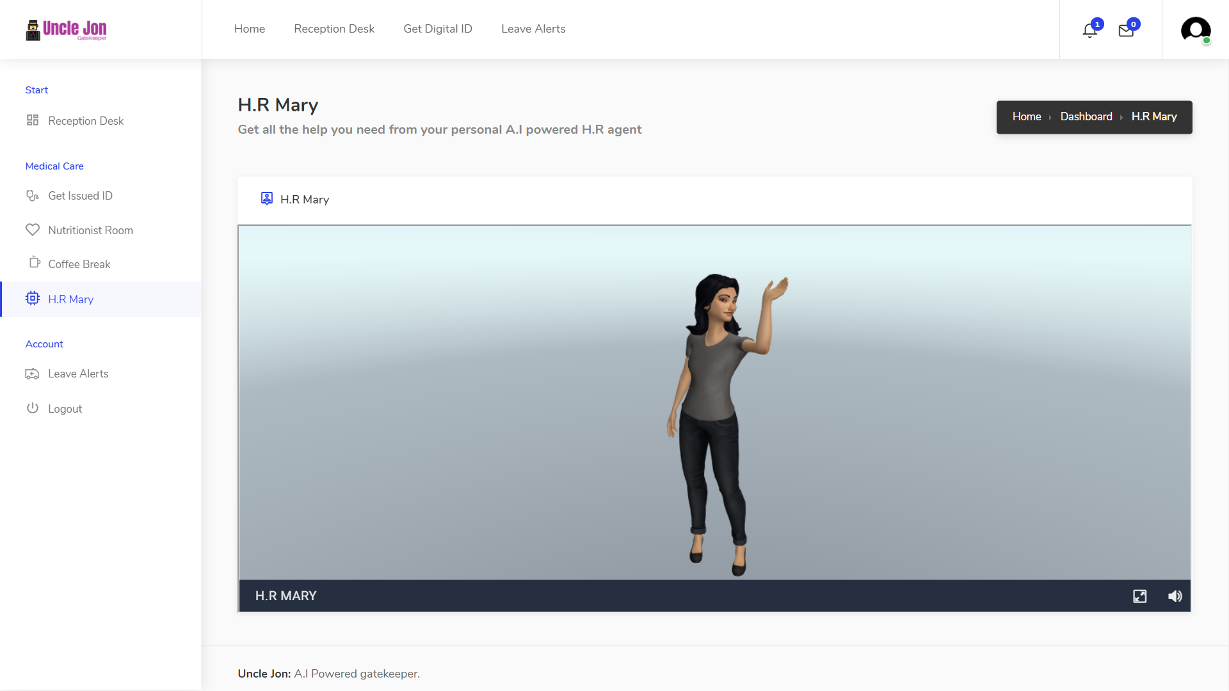This screenshot has width=1229, height=691.
Task: Click Dashboard in the breadcrumb
Action: [x=1086, y=116]
